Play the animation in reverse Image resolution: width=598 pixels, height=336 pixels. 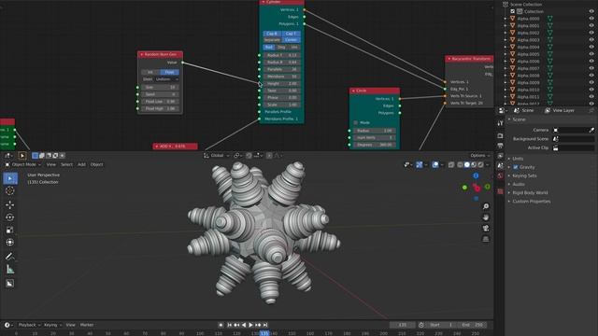coord(244,325)
